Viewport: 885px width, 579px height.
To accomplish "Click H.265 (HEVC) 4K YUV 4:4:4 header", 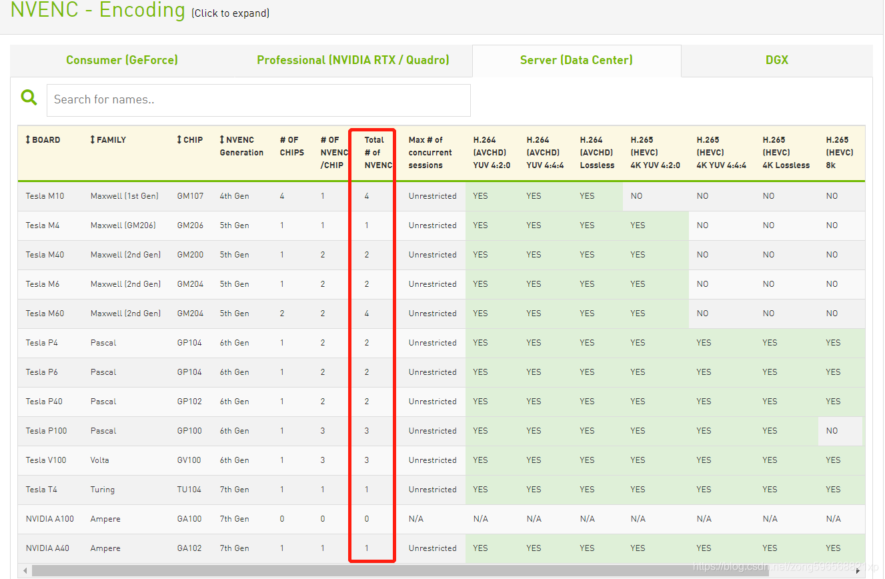I will coord(722,153).
